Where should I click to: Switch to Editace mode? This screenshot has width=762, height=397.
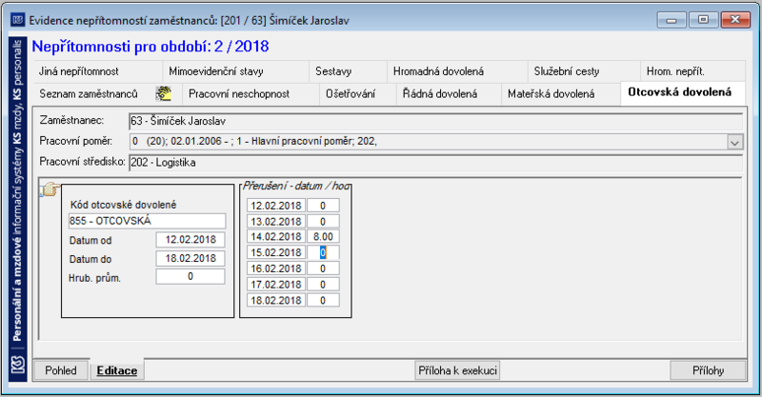(x=116, y=370)
